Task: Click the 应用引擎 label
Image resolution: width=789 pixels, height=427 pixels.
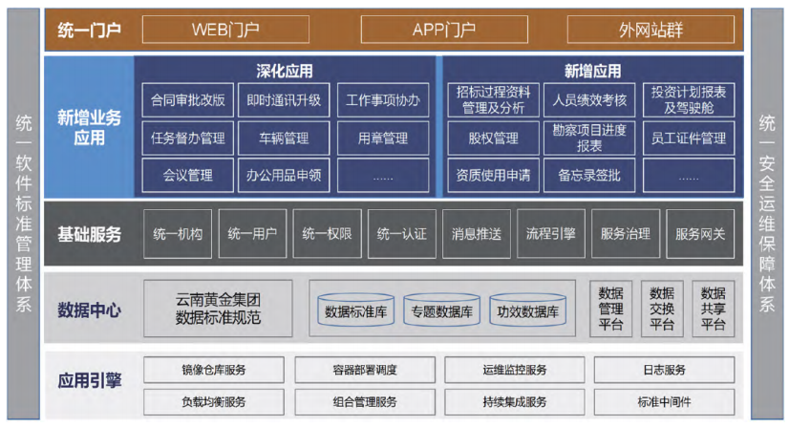Action: [89, 380]
